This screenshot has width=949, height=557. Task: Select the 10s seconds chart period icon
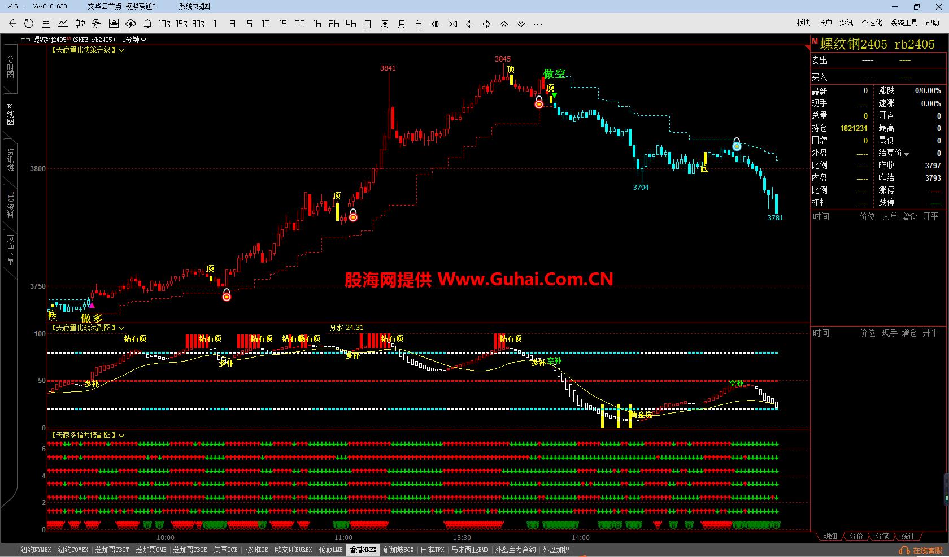164,24
